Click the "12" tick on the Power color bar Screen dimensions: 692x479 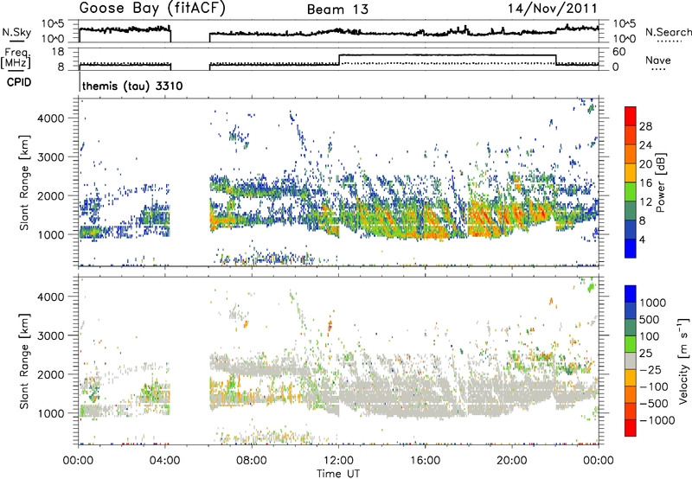645,202
